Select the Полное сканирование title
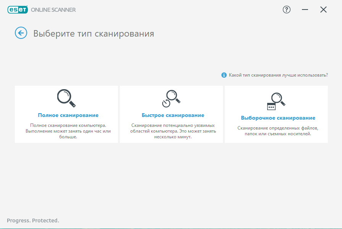The height and width of the screenshot is (229, 342). tap(68, 115)
